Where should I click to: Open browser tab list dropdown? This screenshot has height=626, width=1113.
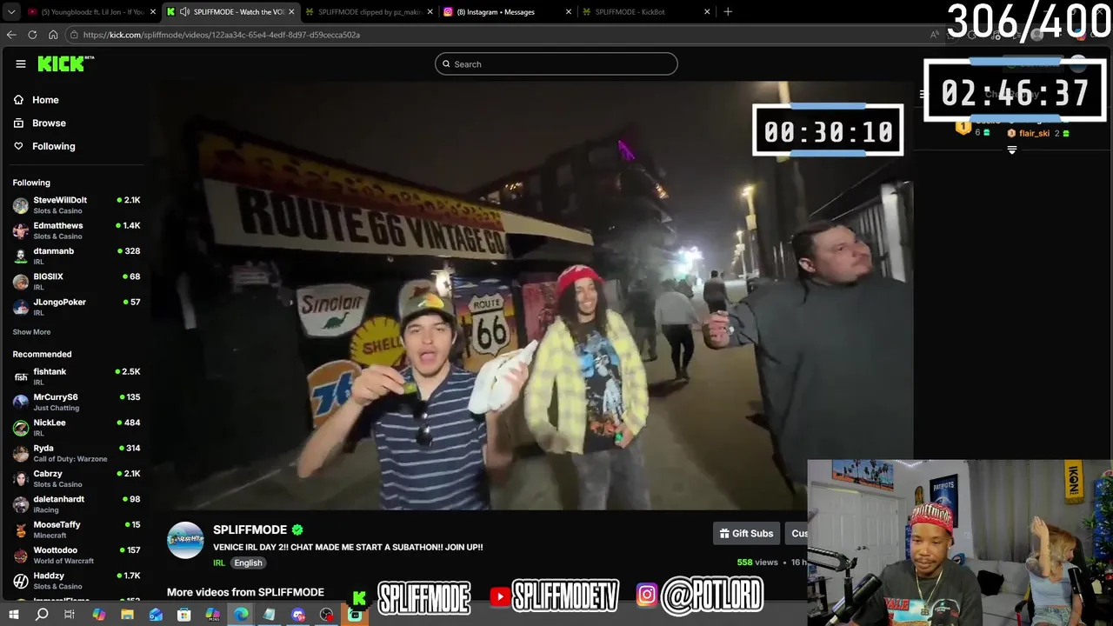(10, 12)
